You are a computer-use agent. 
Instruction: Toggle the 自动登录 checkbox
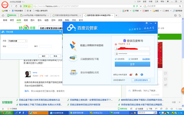(130, 59)
